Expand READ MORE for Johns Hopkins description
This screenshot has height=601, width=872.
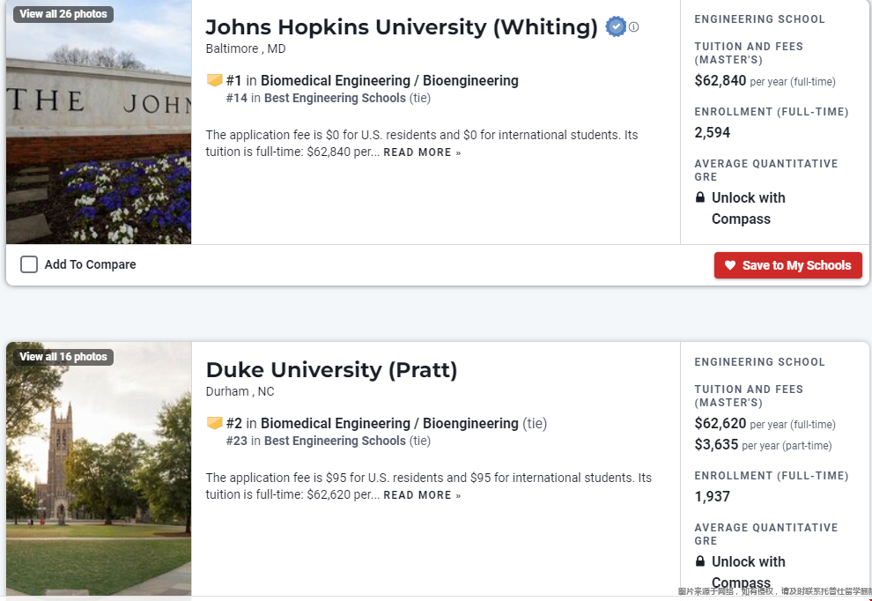point(422,152)
